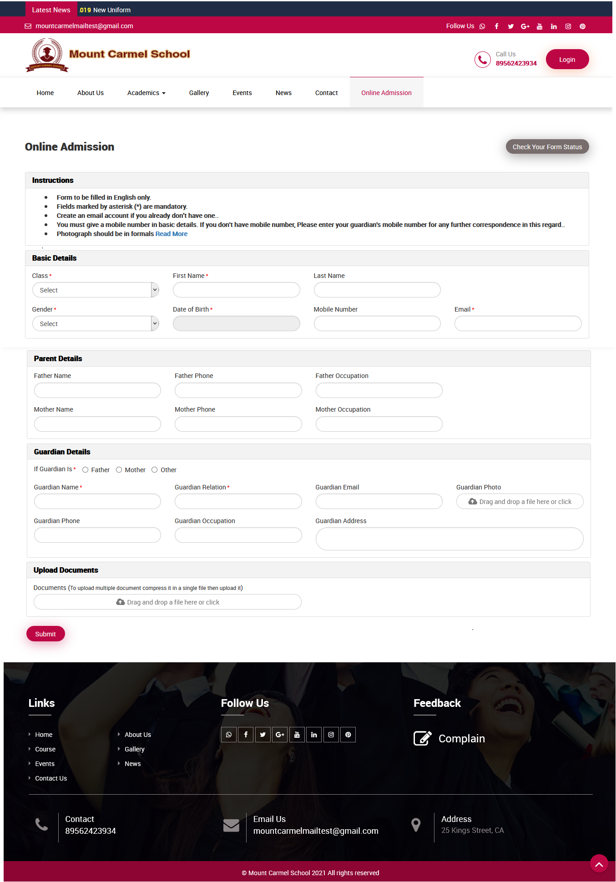Click the YouTube icon in the footer

[297, 734]
